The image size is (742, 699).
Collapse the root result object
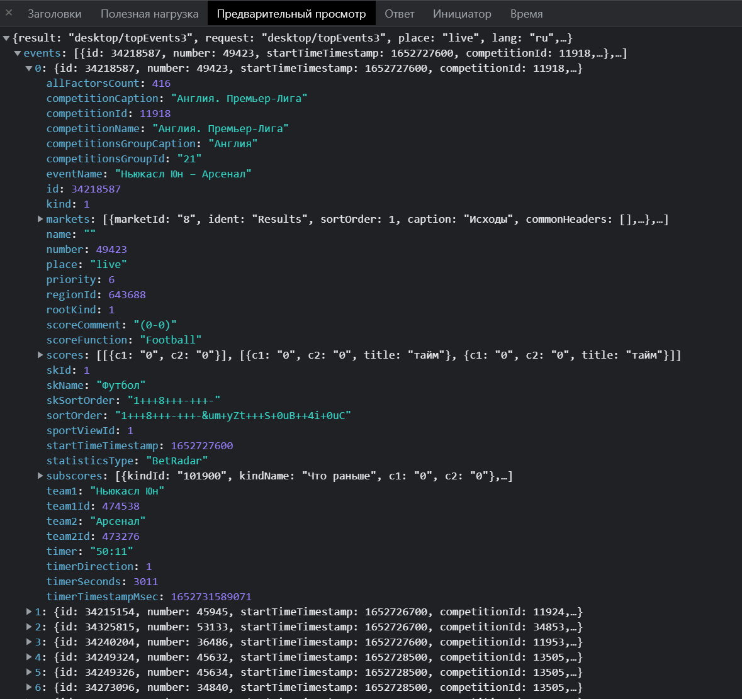(x=6, y=38)
